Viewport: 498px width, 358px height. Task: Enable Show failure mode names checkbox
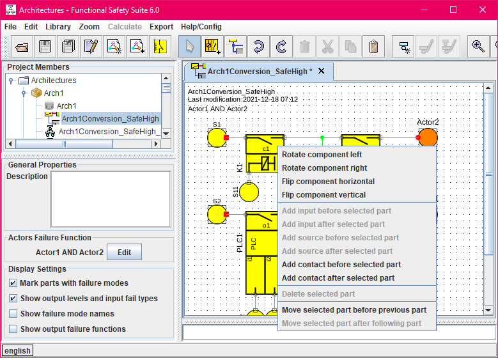pyautogui.click(x=13, y=314)
